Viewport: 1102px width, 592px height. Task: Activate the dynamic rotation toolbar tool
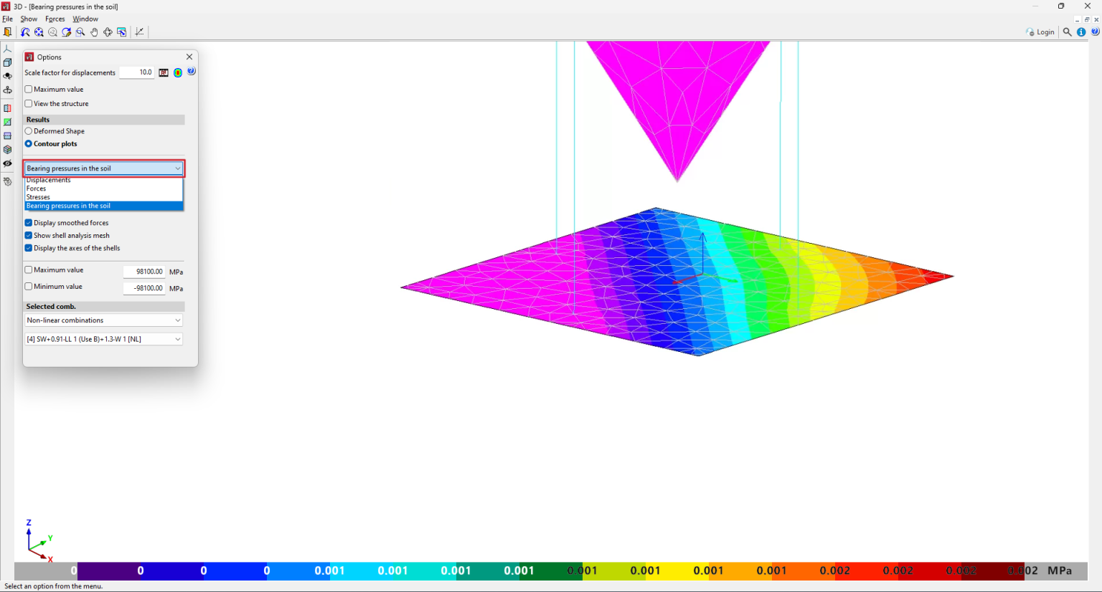[x=108, y=32]
